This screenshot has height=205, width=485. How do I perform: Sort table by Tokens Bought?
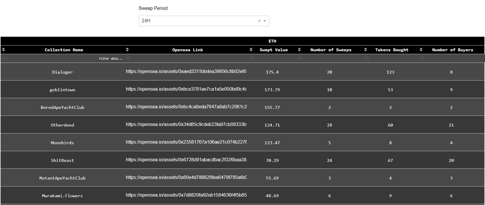click(365, 50)
